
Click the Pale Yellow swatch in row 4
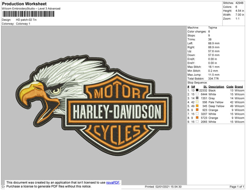click(197, 102)
